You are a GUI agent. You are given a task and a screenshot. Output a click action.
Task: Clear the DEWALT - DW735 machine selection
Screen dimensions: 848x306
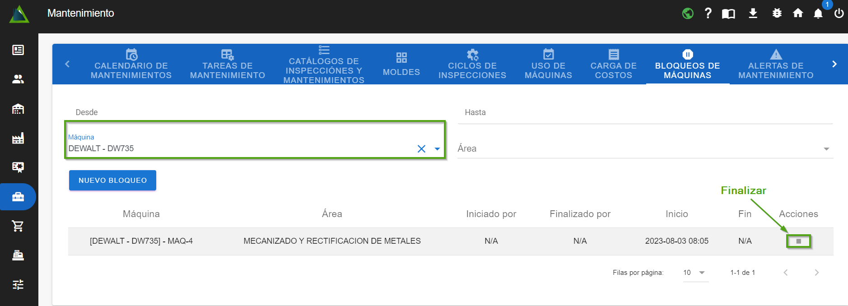point(421,149)
